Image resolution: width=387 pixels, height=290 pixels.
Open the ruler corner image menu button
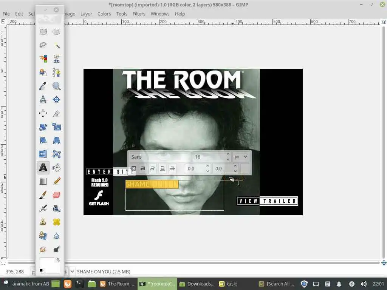(3, 22)
